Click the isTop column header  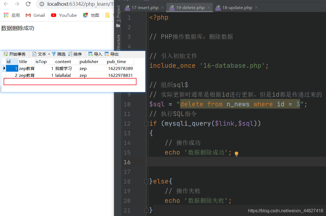[44, 61]
